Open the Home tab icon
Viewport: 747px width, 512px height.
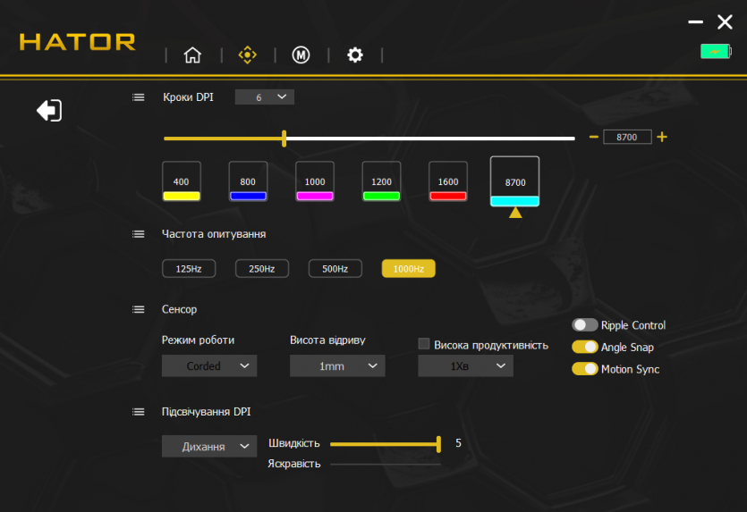click(192, 55)
